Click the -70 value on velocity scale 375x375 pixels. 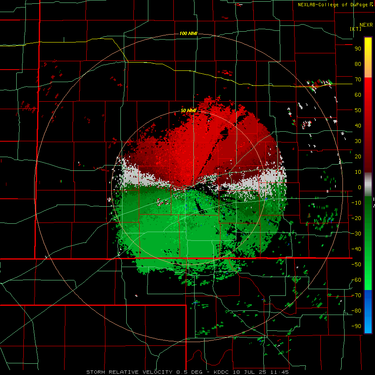pos(356,295)
